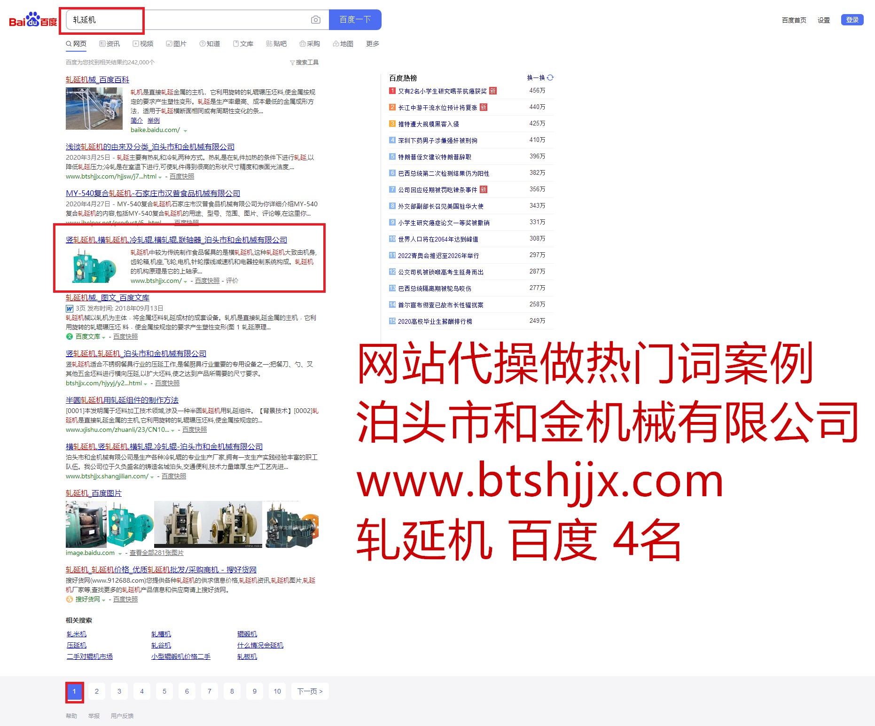Open the 文库 tab
Viewport: 875px width, 726px height.
pyautogui.click(x=243, y=44)
